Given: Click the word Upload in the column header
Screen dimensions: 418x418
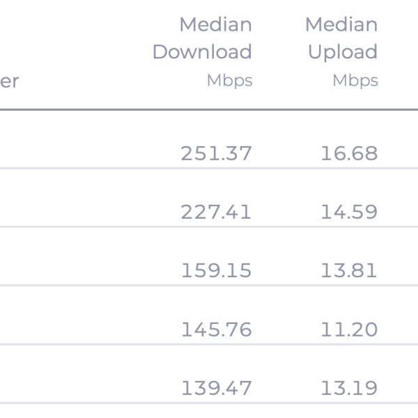Looking at the screenshot, I should (x=343, y=52).
